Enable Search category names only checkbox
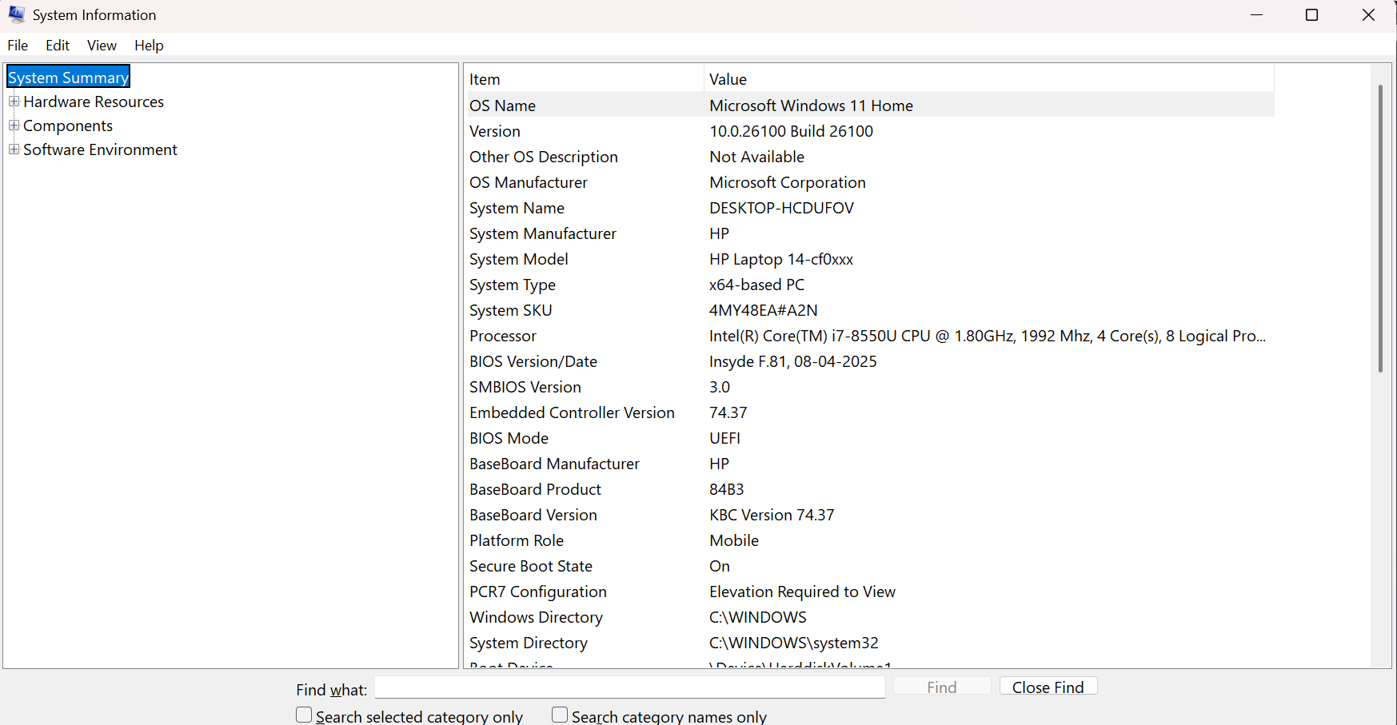Screen dimensions: 1397x725 [560, 715]
